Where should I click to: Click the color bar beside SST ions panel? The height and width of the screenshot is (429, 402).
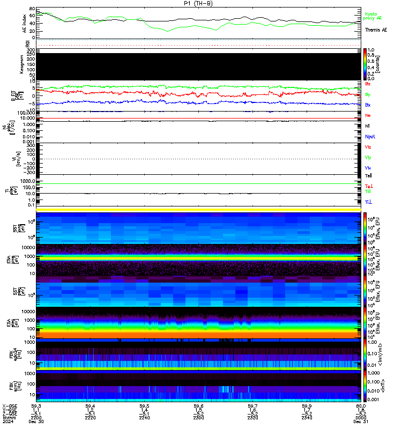[365, 228]
